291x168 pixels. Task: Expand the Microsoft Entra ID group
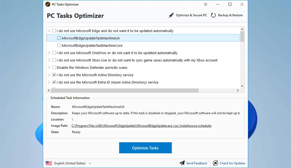pyautogui.click(x=49, y=82)
